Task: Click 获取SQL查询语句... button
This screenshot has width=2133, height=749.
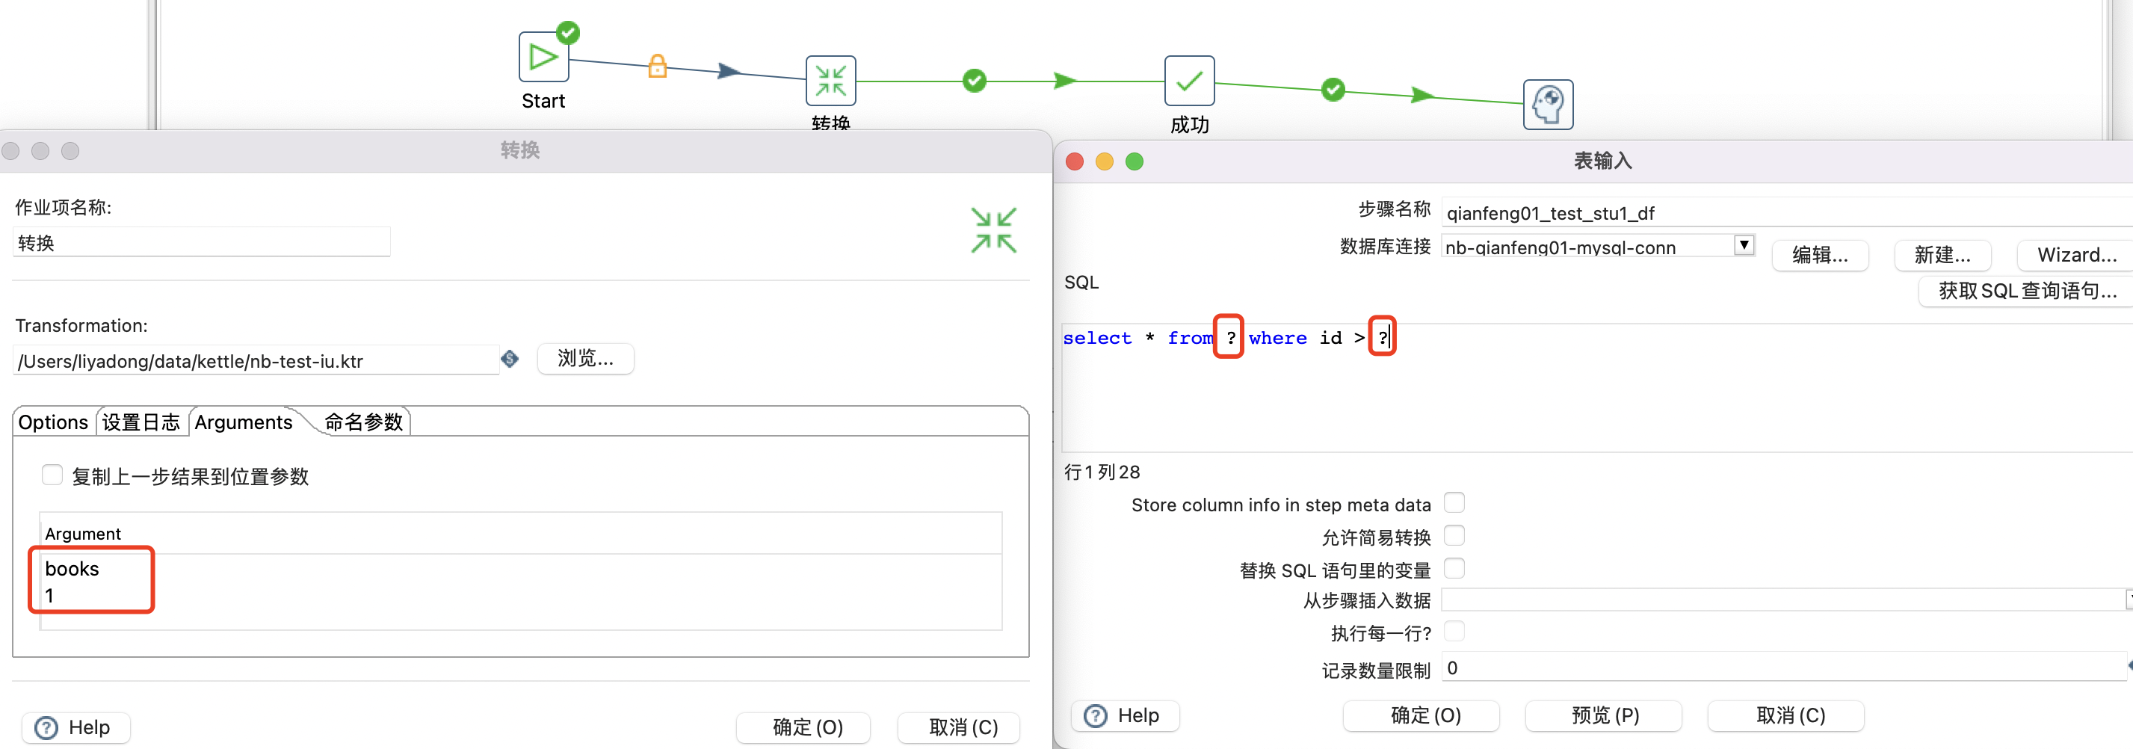Action: click(2026, 291)
